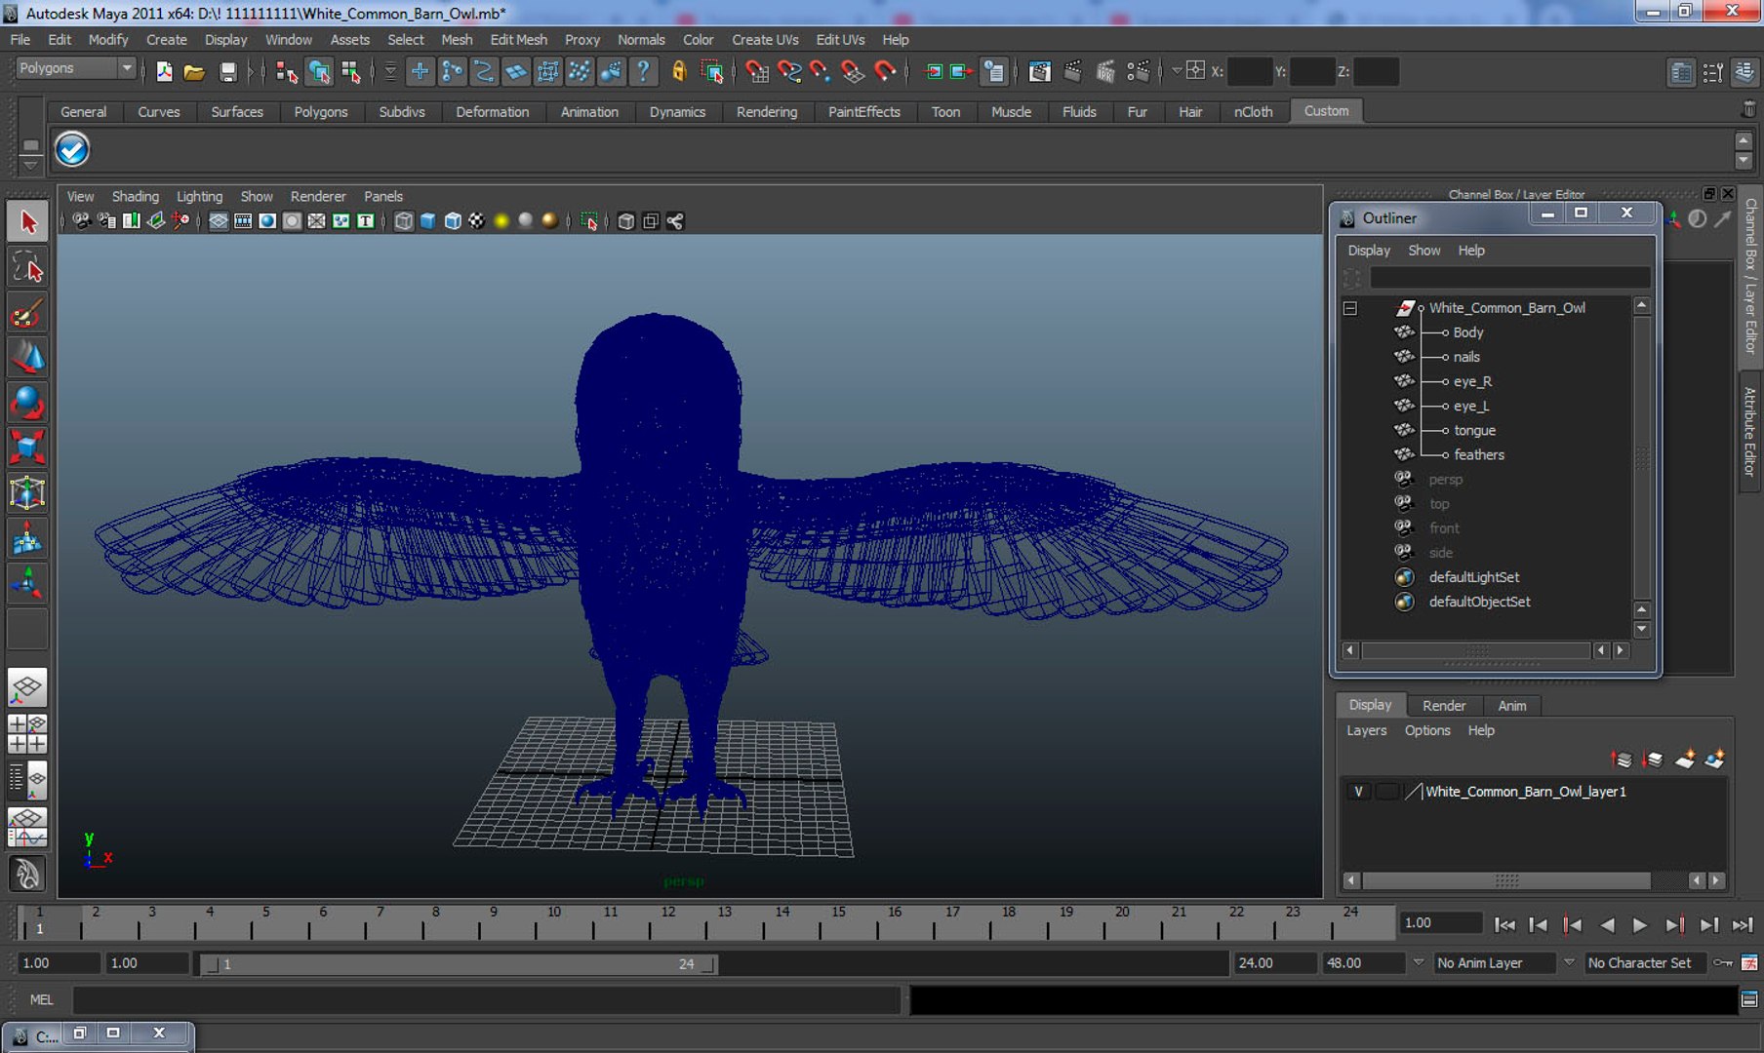1764x1053 pixels.
Task: Create layer from selected objects icon
Action: point(1714,760)
